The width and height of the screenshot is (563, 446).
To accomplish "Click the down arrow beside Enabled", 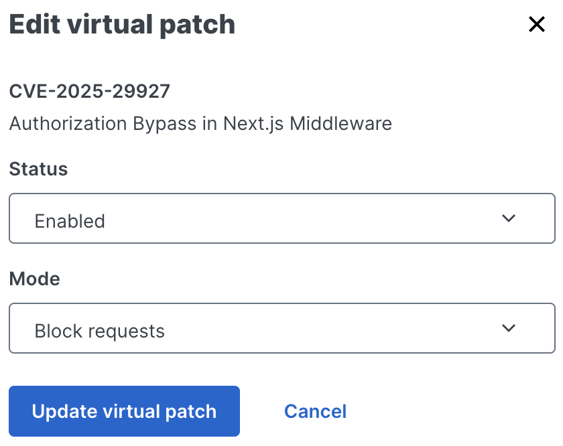I will [509, 218].
